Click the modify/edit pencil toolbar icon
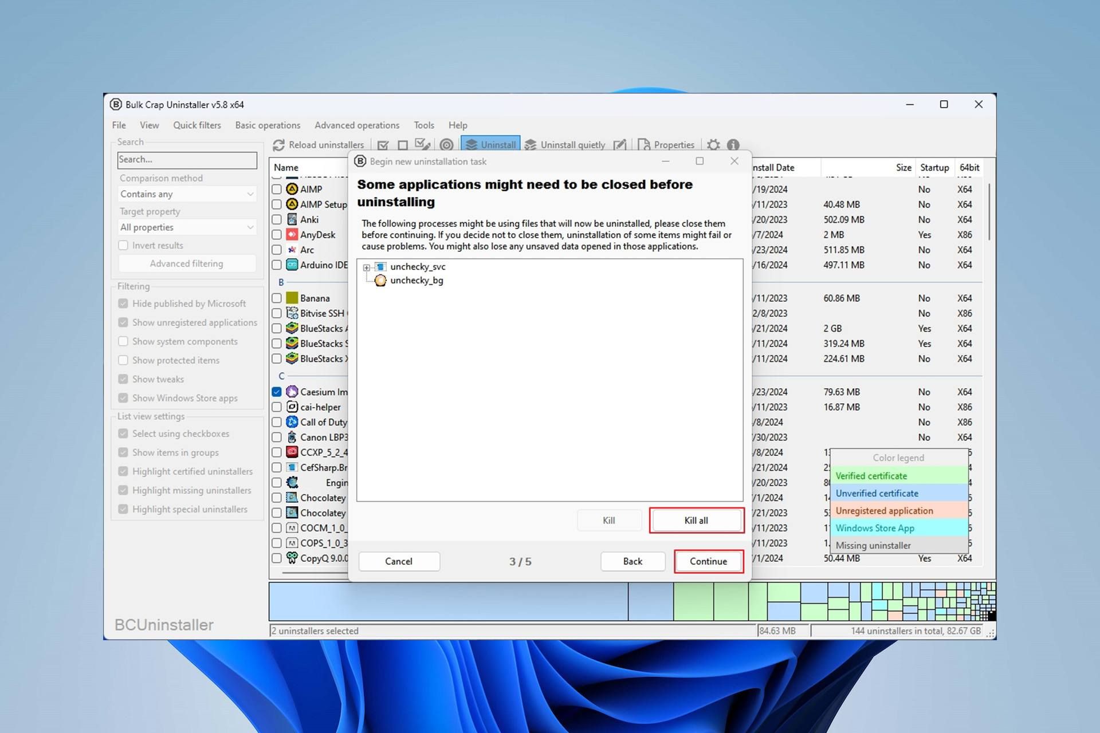 (619, 145)
